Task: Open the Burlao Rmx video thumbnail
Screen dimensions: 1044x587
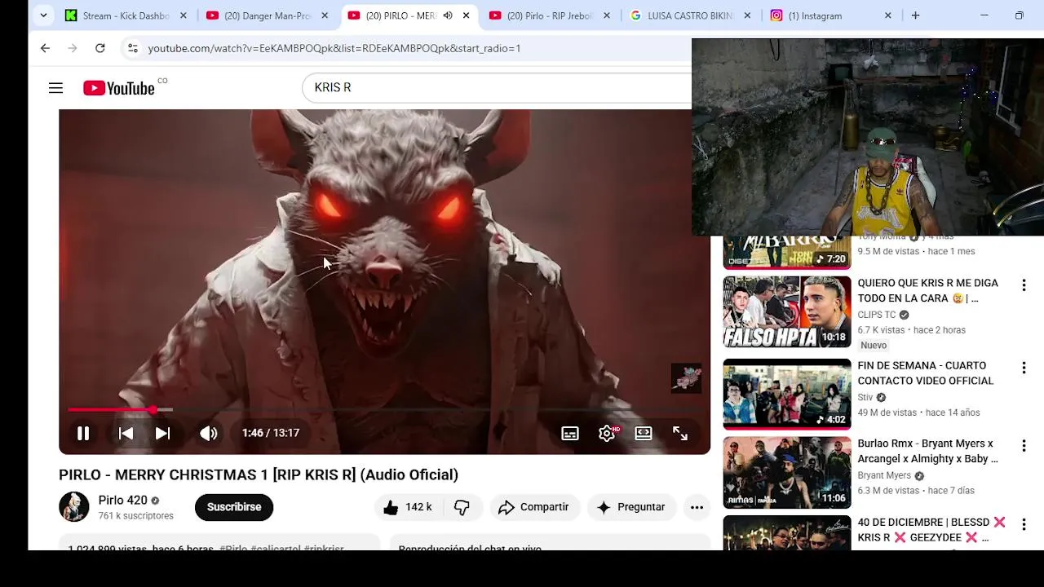Action: click(787, 473)
